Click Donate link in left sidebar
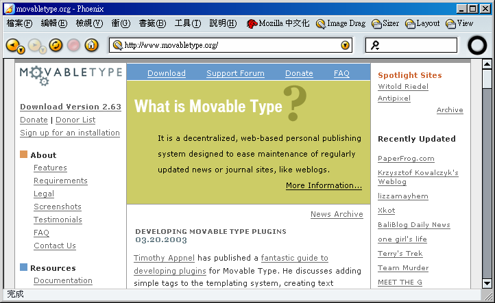Viewport: 495px width, 303px height. [x=34, y=120]
